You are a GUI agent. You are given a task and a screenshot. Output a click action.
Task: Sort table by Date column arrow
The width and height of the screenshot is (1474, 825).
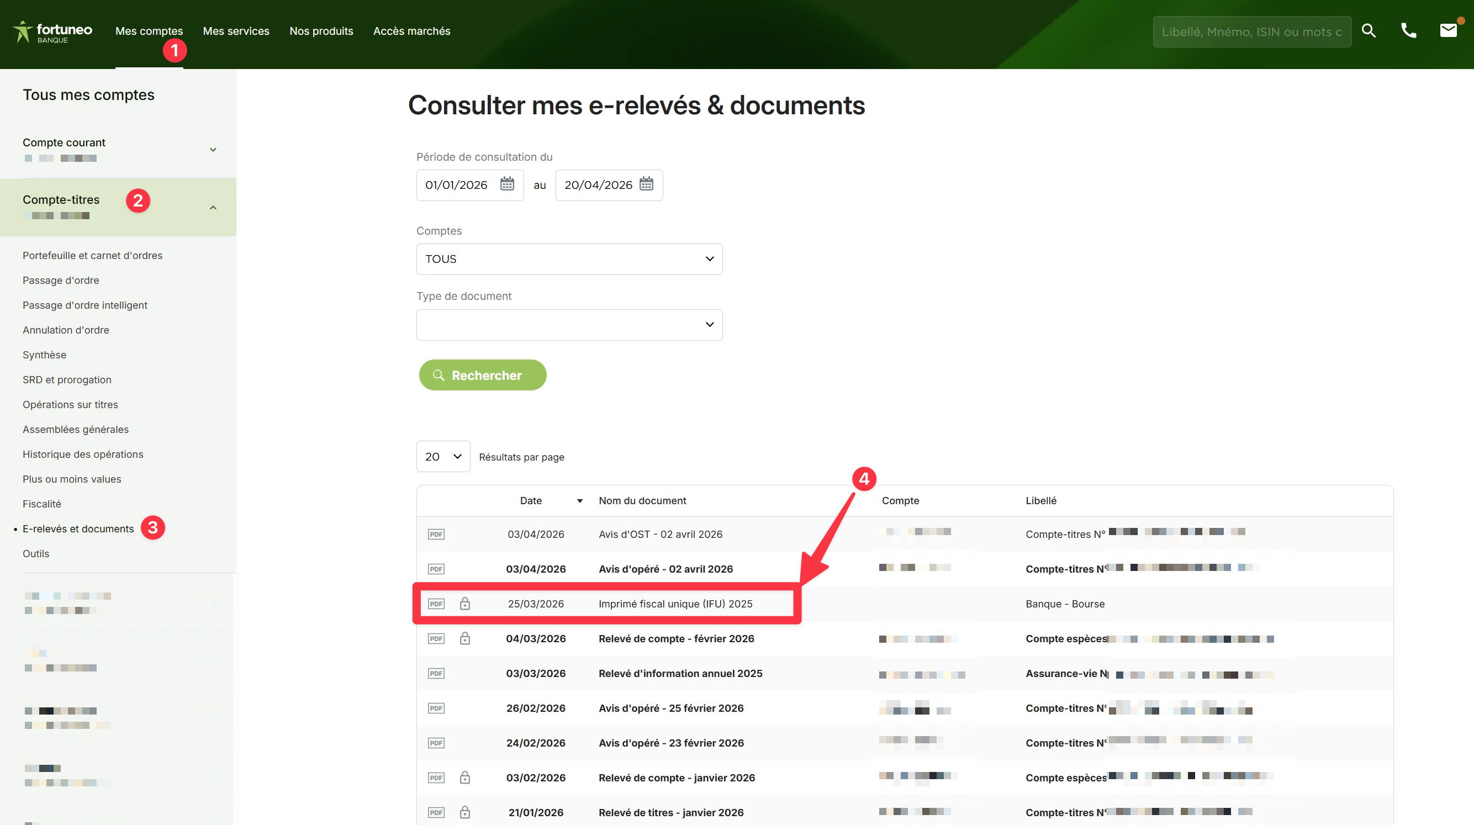tap(580, 501)
